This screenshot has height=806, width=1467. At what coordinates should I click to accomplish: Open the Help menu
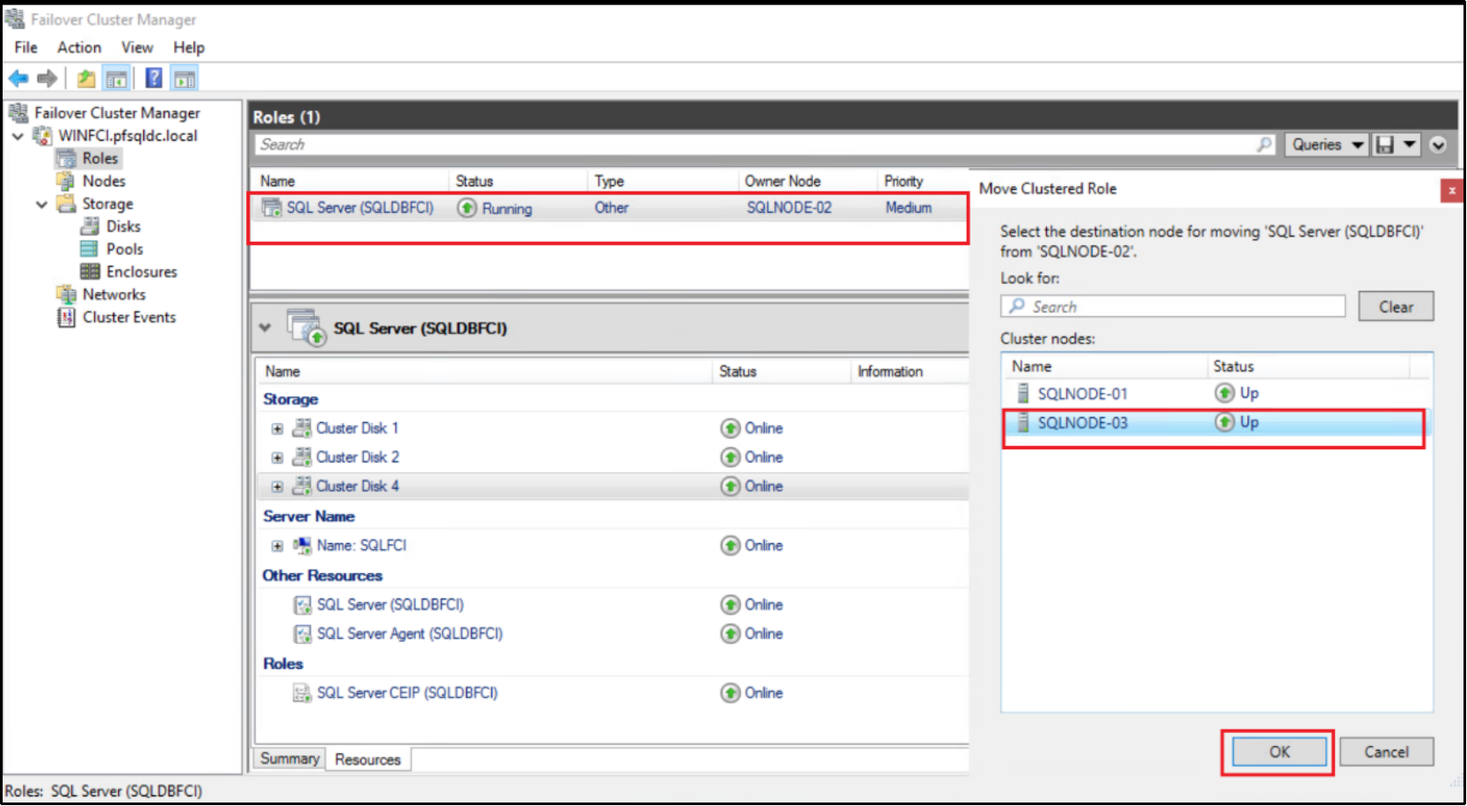click(x=189, y=47)
